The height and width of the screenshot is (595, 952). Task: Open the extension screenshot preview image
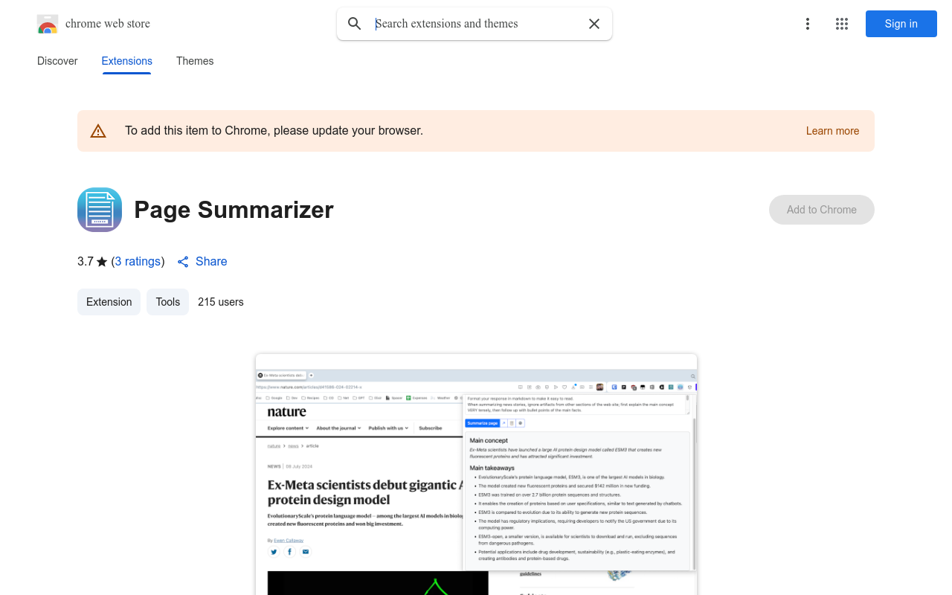476,475
